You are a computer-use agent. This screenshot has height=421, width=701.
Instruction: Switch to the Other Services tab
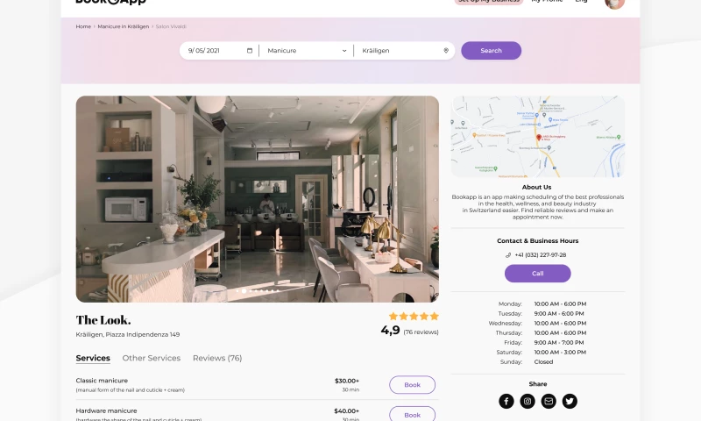(x=151, y=358)
